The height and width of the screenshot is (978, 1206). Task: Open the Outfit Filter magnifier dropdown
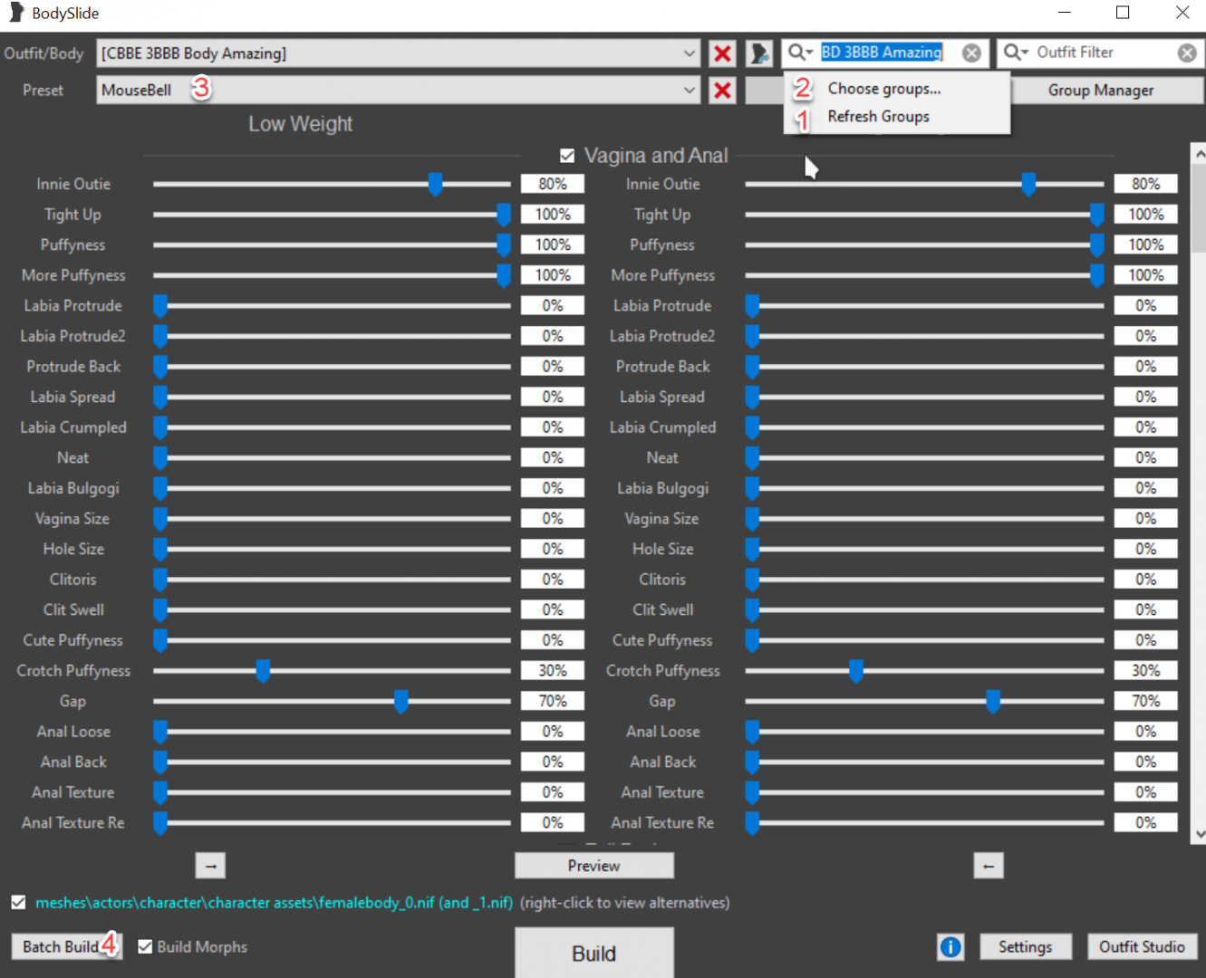(1015, 53)
